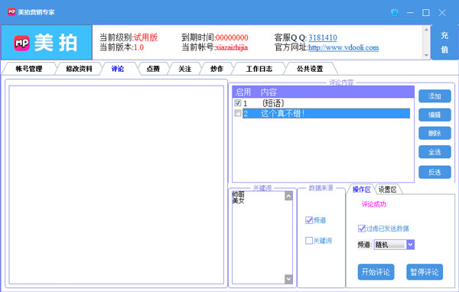Click keyword list scroll up arrow
Screen dimensions: 459x292
(288, 196)
